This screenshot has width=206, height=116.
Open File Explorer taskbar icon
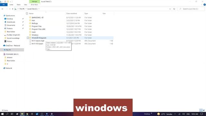[22, 114]
